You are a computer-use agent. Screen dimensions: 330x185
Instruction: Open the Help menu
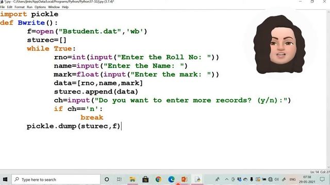click(65, 7)
